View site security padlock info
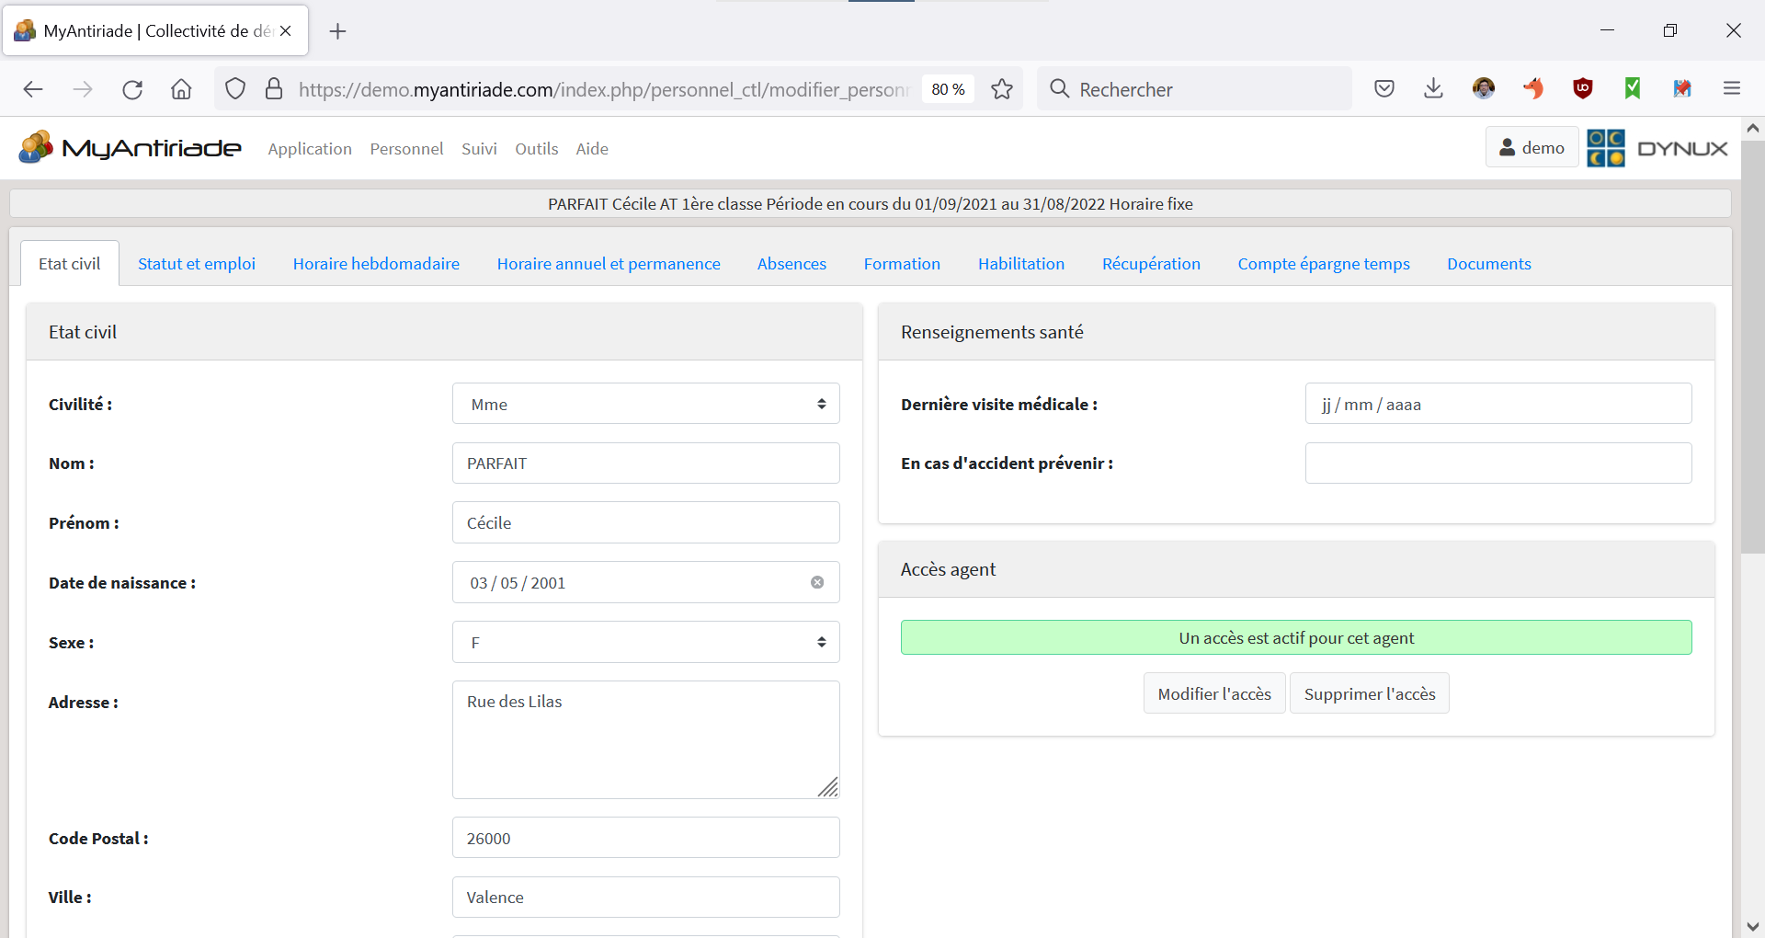The height and width of the screenshot is (938, 1765). (x=274, y=89)
